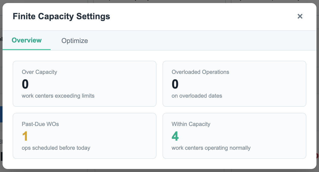The image size is (319, 172).
Task: Click 'on overloaded dates' text
Action: click(197, 96)
